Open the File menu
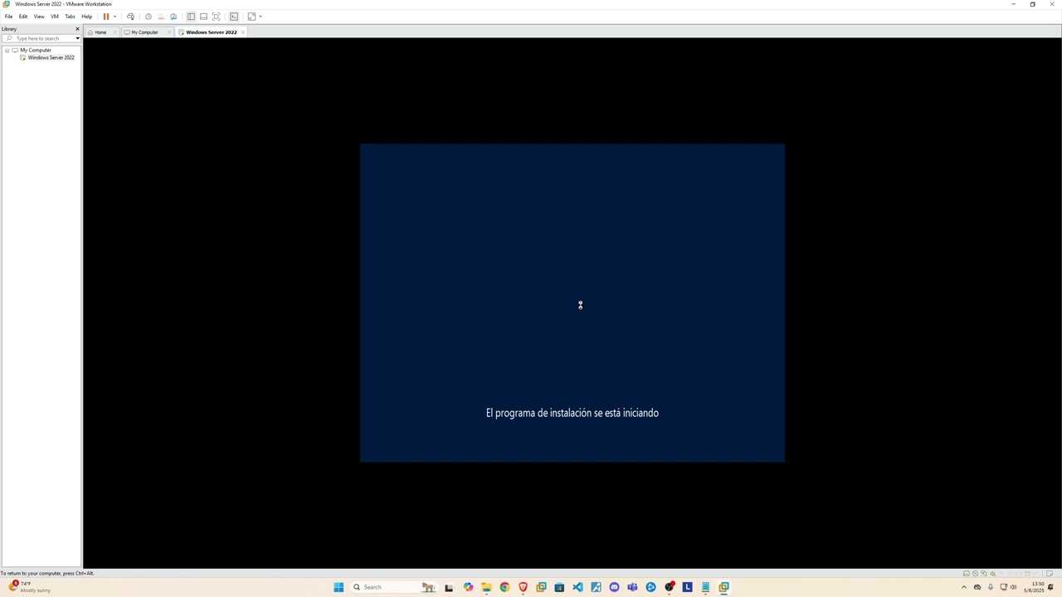The height and width of the screenshot is (597, 1062). (8, 17)
